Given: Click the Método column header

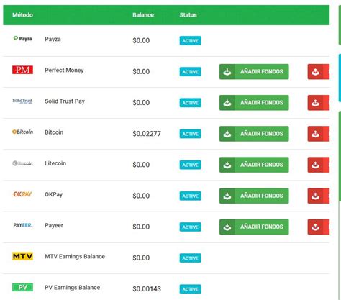Looking at the screenshot, I should coord(22,15).
